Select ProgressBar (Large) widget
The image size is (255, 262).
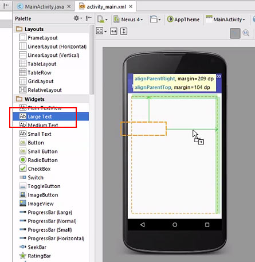tap(51, 212)
